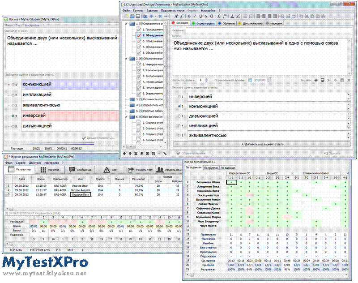Click the Monitor grid icon in MyTestServer
Viewport: 358px width, 283px height.
click(x=43, y=170)
